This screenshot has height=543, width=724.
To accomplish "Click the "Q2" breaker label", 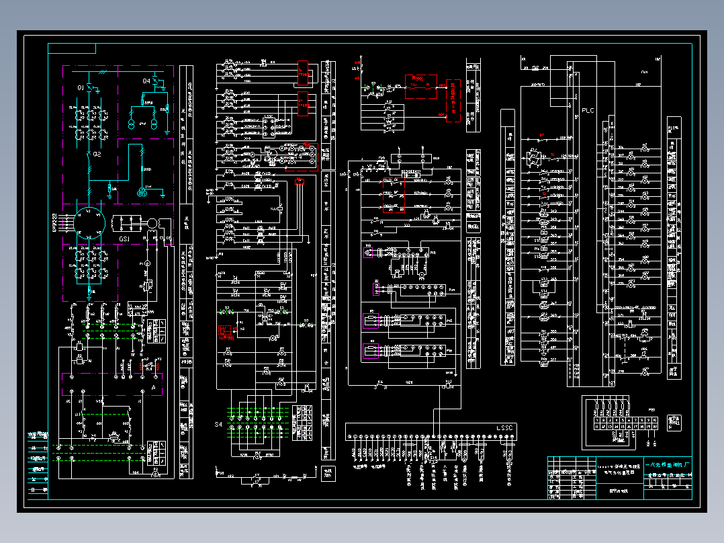I will click(x=97, y=154).
